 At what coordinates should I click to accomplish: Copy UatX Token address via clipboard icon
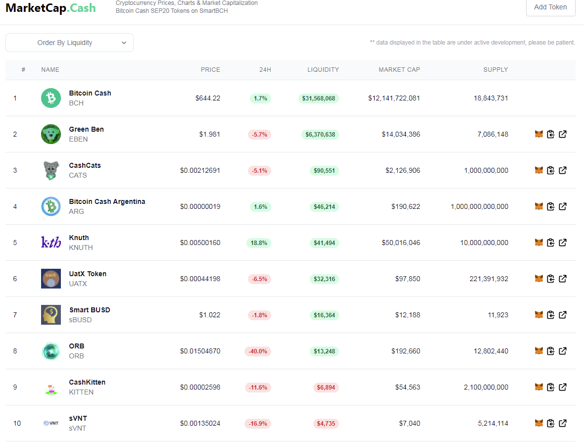[x=550, y=279]
